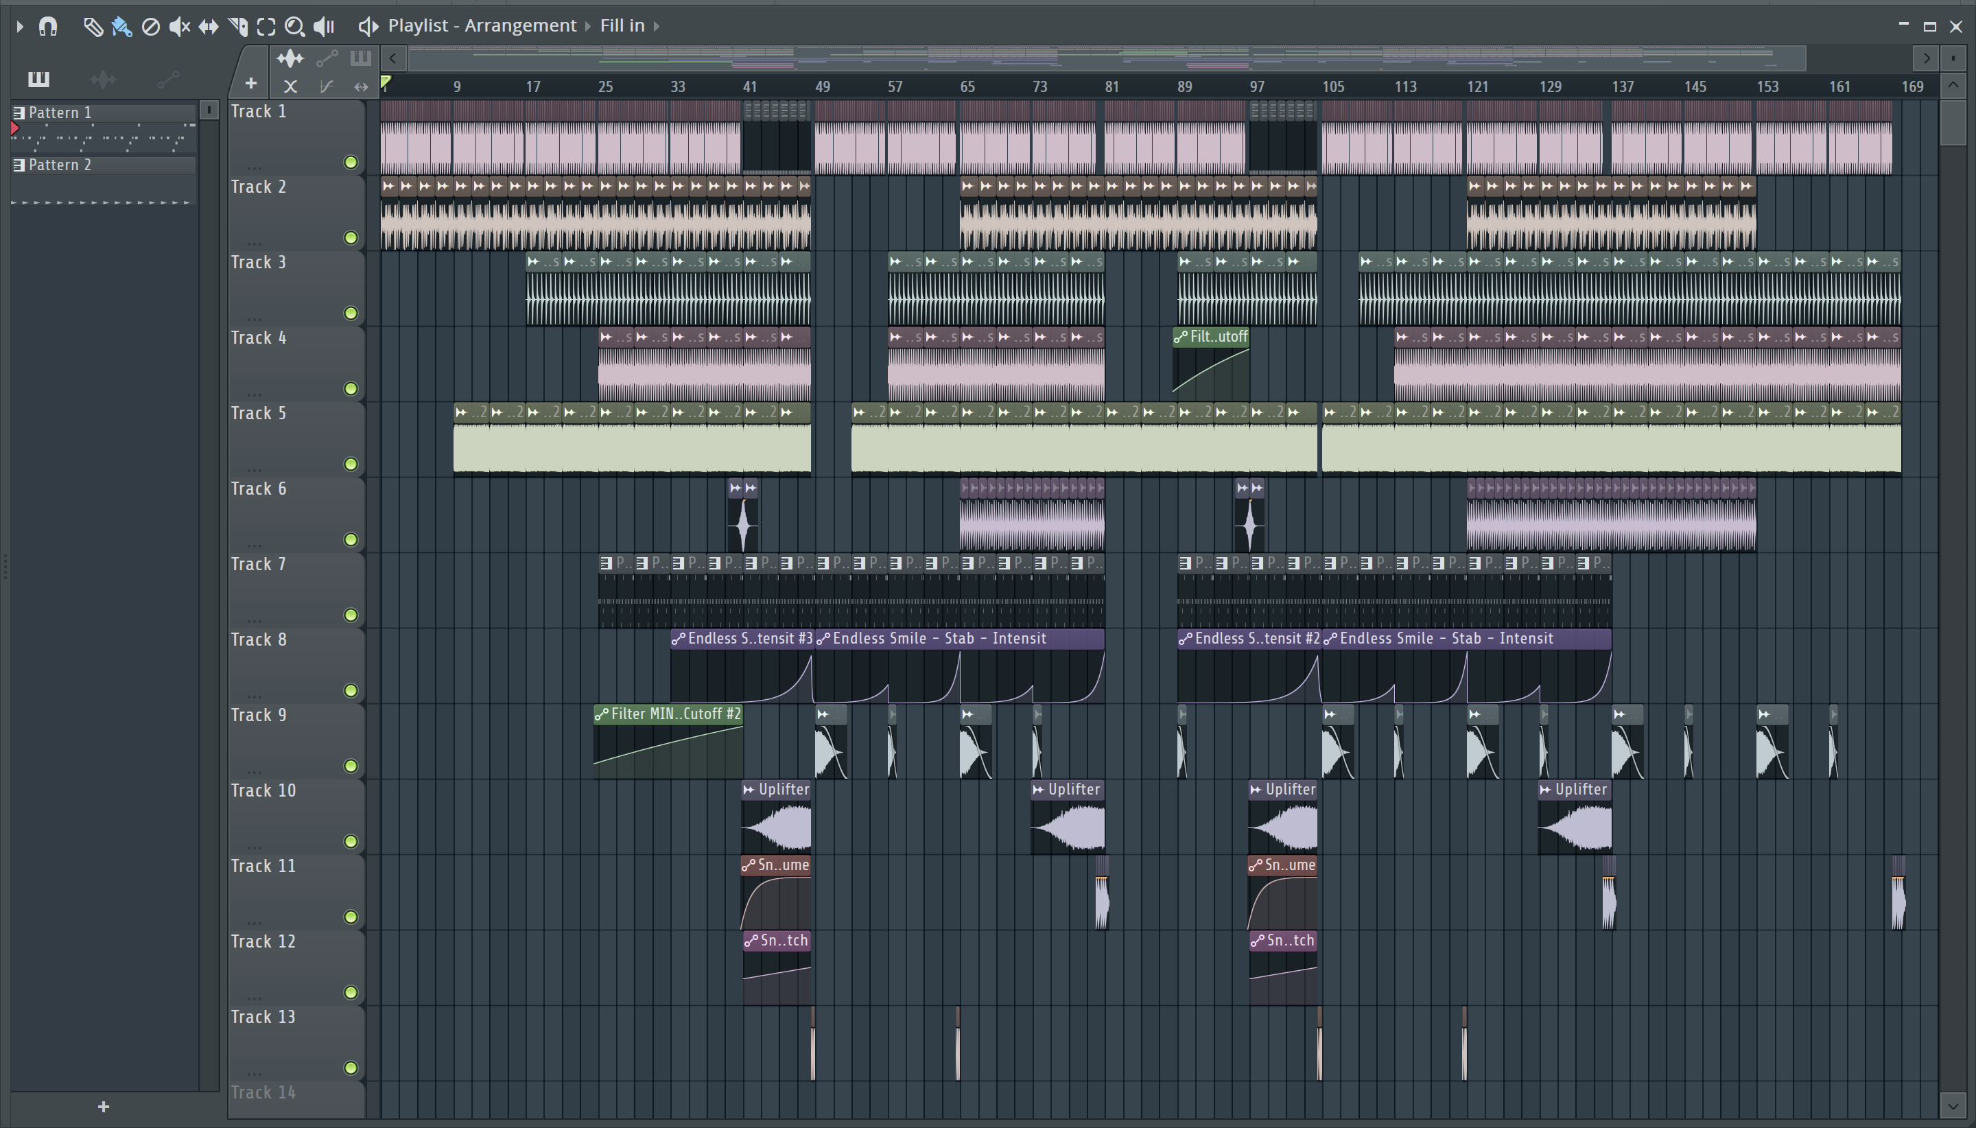Image resolution: width=1976 pixels, height=1128 pixels.
Task: Select the Playback speaker tool
Action: point(324,26)
